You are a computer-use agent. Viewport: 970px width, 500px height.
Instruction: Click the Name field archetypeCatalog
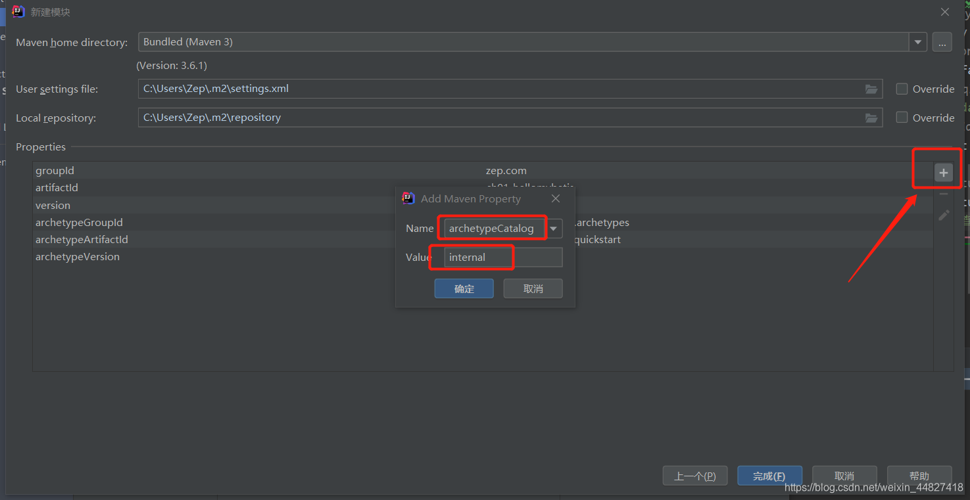click(495, 229)
